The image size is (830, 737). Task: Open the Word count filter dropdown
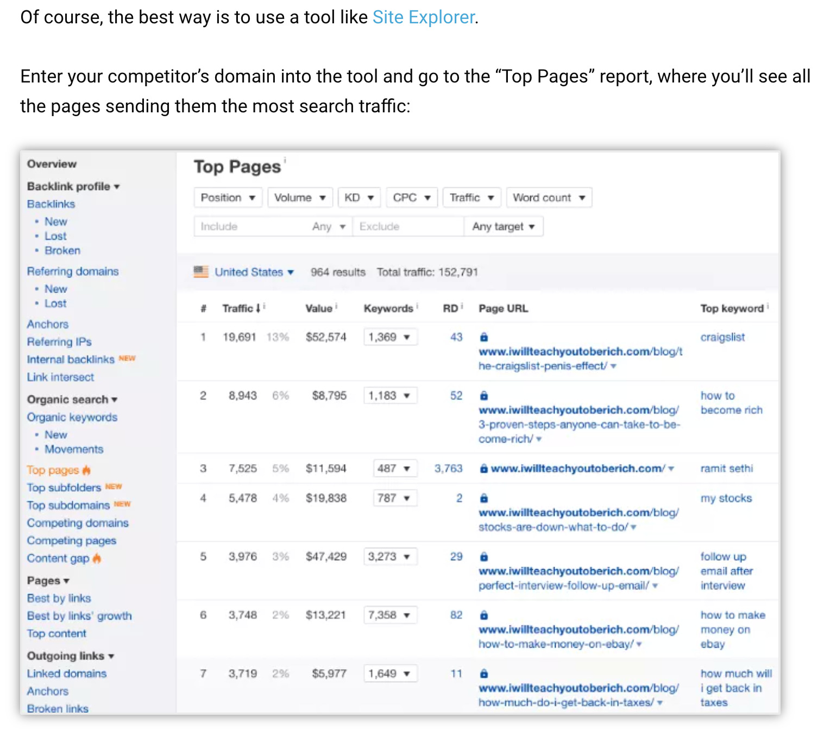point(549,197)
